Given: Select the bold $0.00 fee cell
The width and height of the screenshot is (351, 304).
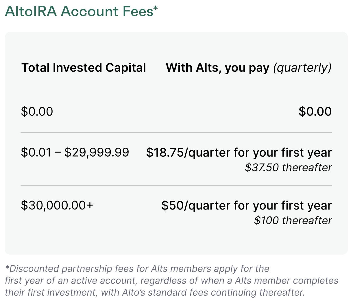Looking at the screenshot, I should pos(315,112).
